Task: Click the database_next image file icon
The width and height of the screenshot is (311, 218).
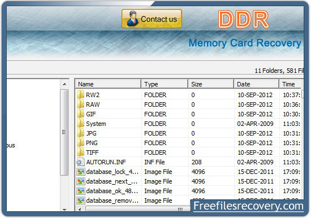Action: 81,181
